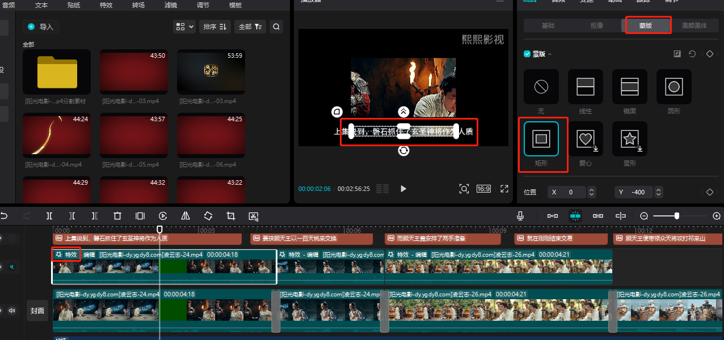724x340 pixels.
Task: Open the 16:9 aspect ratio menu
Action: (483, 189)
